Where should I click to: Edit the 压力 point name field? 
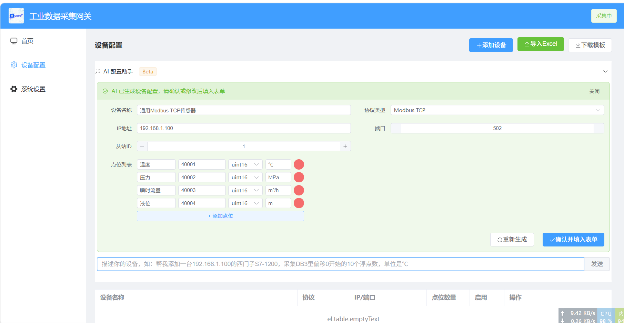156,178
